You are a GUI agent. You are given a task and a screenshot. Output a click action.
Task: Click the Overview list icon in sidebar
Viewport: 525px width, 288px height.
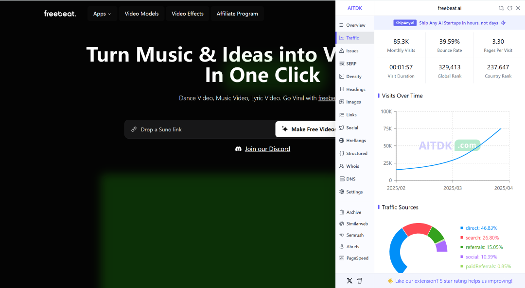pos(342,25)
